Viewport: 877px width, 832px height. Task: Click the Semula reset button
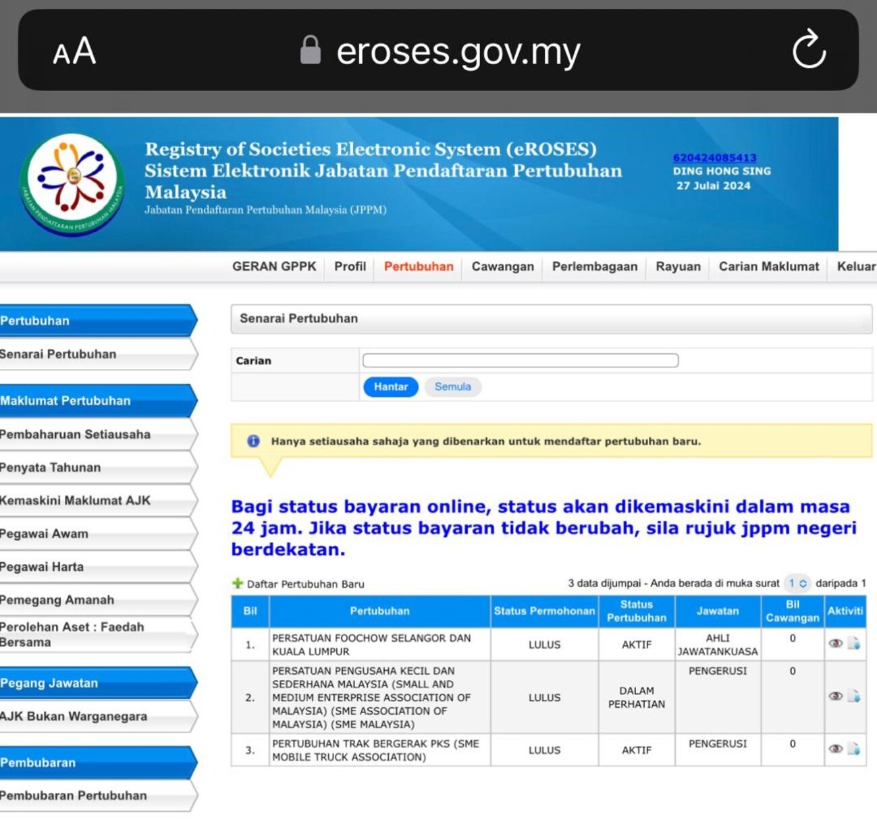[x=452, y=387]
